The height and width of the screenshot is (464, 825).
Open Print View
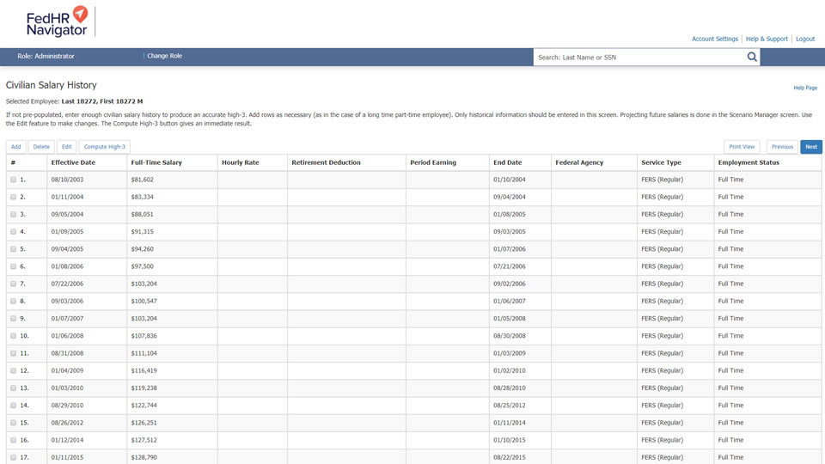741,147
